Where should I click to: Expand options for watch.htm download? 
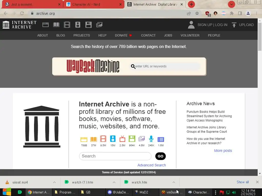174,182
